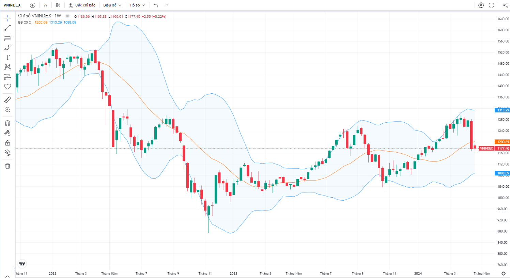Click the C1177.40 close value in legend

[133, 16]
